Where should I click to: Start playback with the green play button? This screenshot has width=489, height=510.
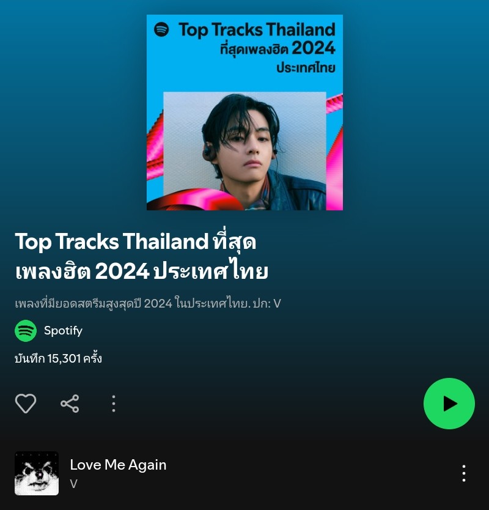tap(449, 404)
